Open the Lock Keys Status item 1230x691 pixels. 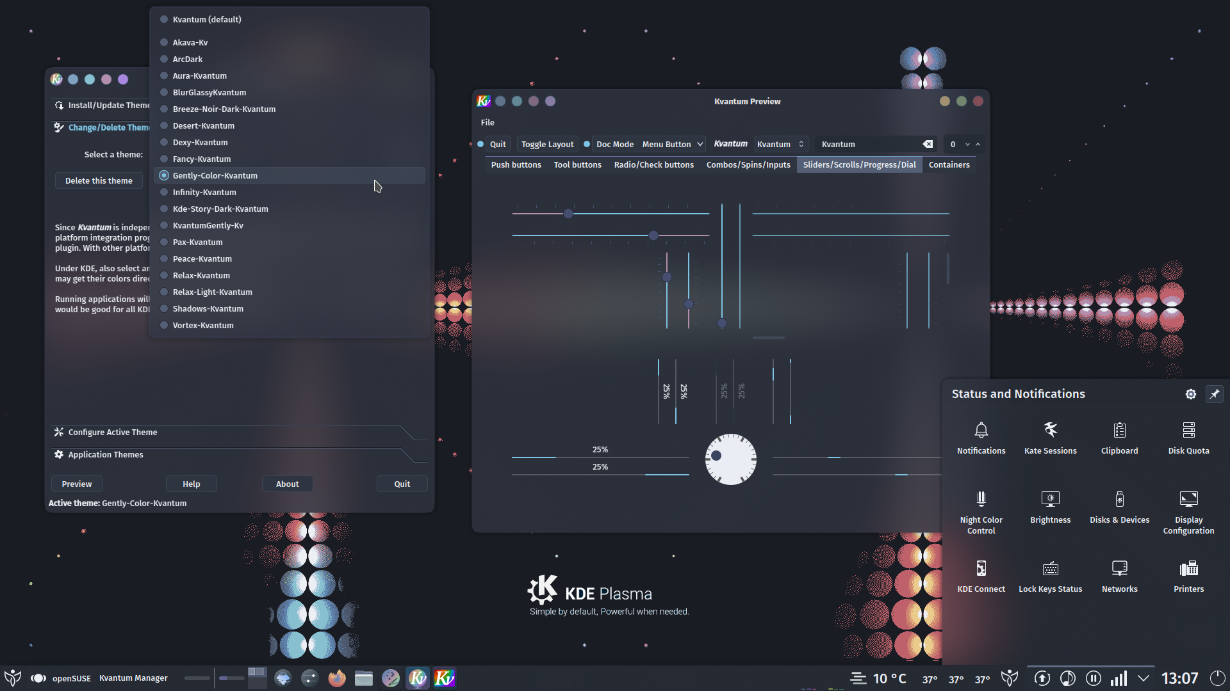point(1050,576)
